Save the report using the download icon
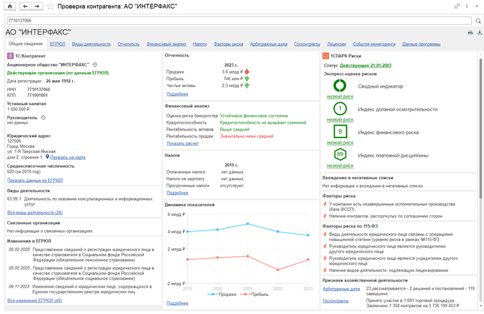This screenshot has width=484, height=314. [x=479, y=32]
